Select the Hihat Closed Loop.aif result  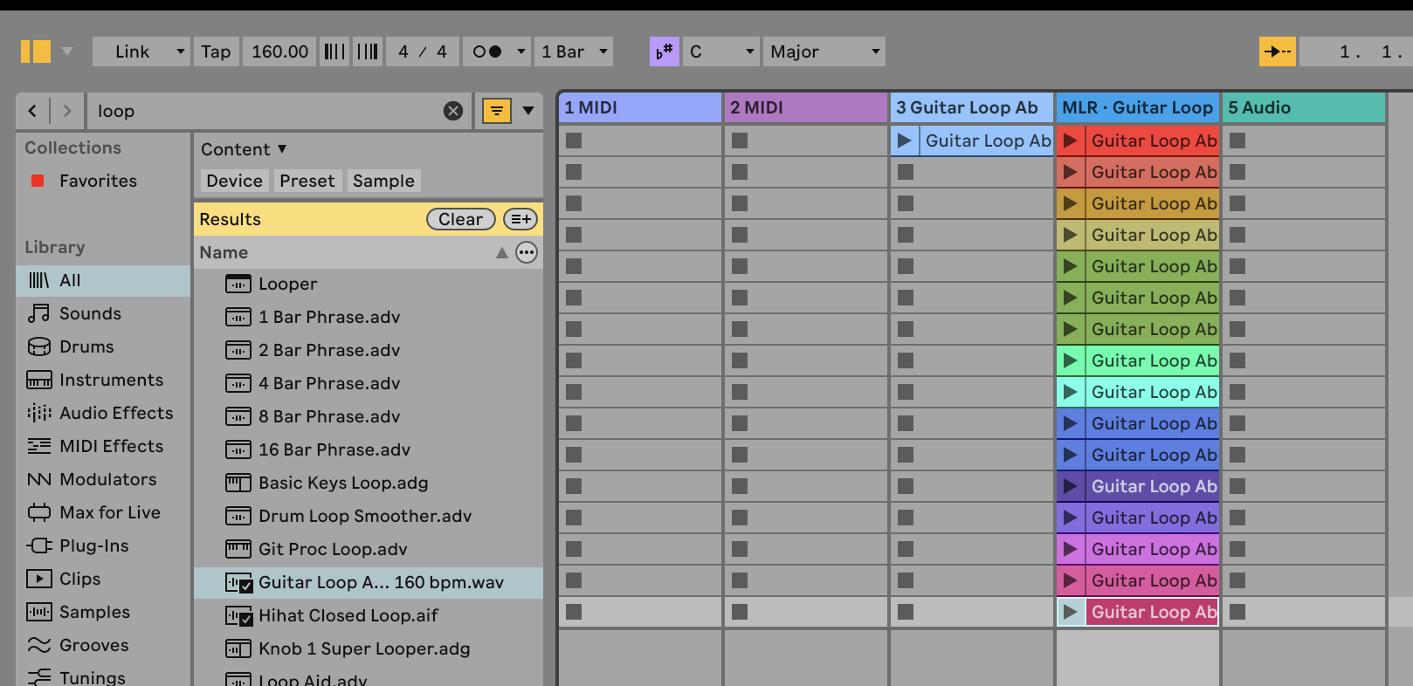pyautogui.click(x=369, y=615)
